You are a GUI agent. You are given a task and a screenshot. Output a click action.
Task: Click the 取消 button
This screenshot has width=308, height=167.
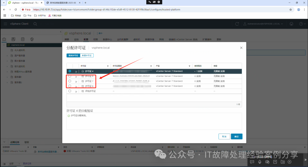[224, 136]
